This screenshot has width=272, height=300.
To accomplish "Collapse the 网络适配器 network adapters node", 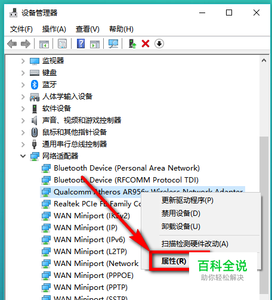I will (x=23, y=156).
